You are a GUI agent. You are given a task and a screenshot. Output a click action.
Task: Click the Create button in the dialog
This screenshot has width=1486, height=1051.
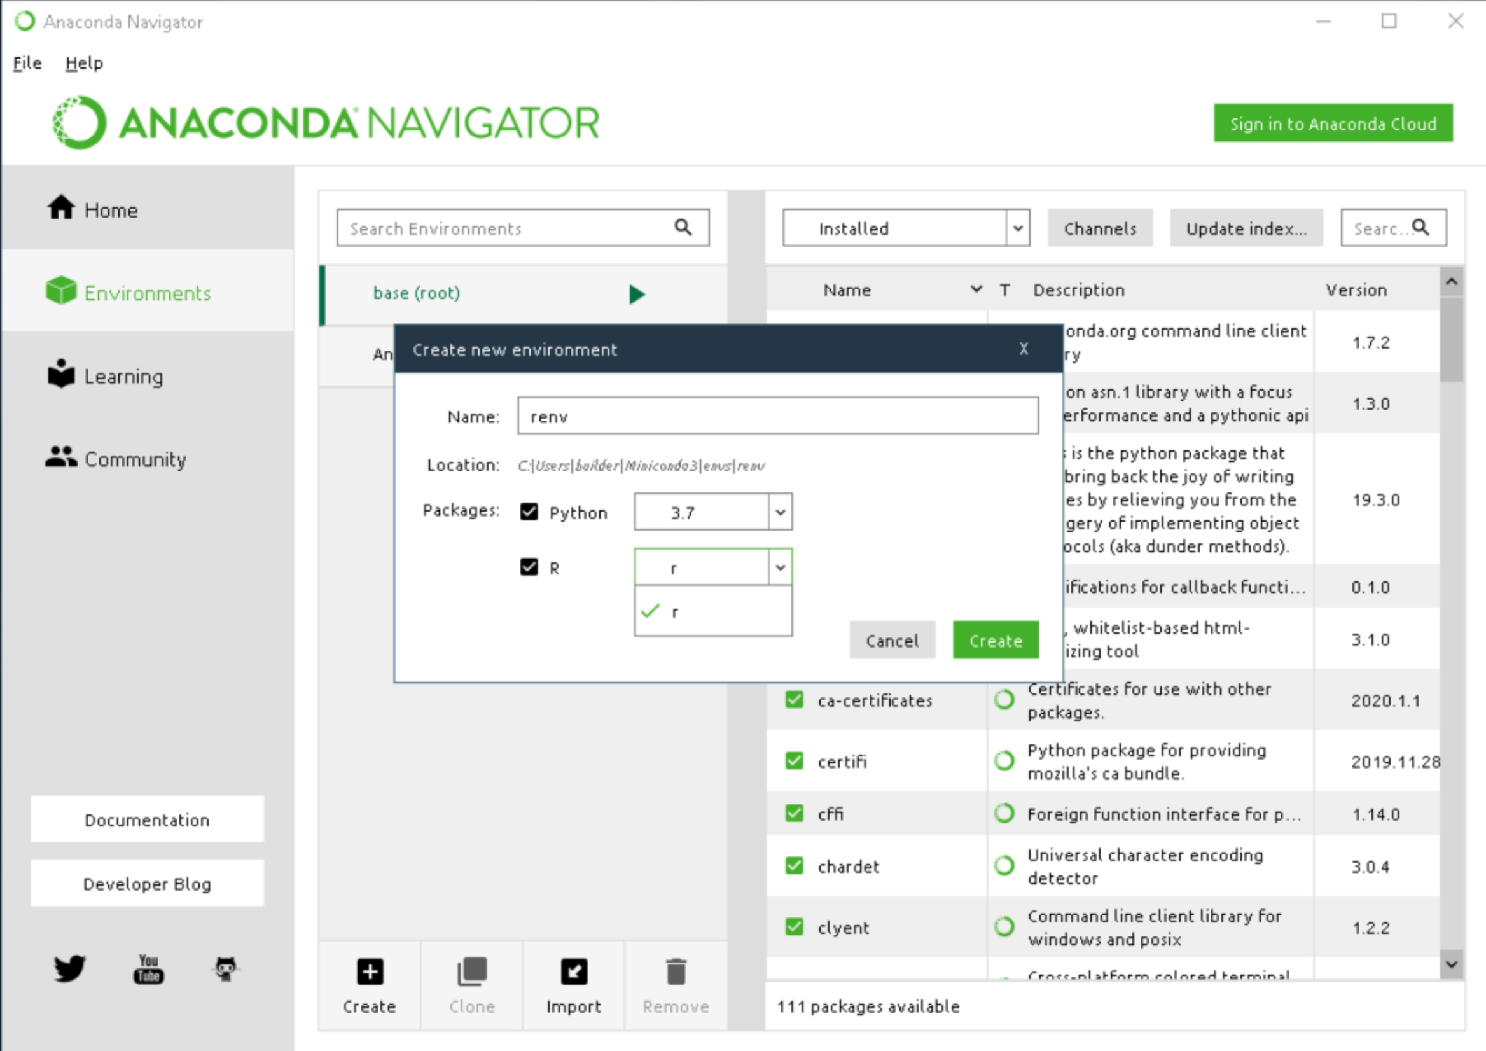click(x=995, y=640)
